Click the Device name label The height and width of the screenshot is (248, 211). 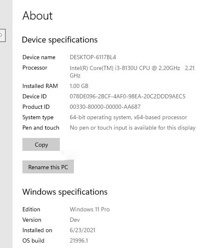point(39,57)
